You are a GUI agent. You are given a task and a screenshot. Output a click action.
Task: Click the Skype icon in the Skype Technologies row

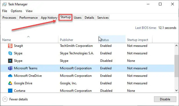(10, 53)
